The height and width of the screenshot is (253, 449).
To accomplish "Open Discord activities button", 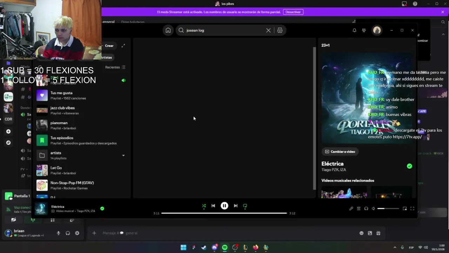I will click(52, 220).
